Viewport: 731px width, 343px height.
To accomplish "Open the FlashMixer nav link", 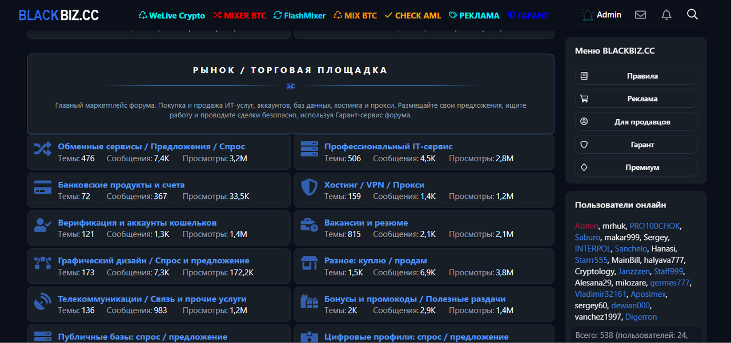I will pyautogui.click(x=299, y=15).
